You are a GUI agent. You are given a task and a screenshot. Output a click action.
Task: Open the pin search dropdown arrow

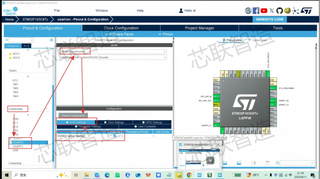[312, 163]
